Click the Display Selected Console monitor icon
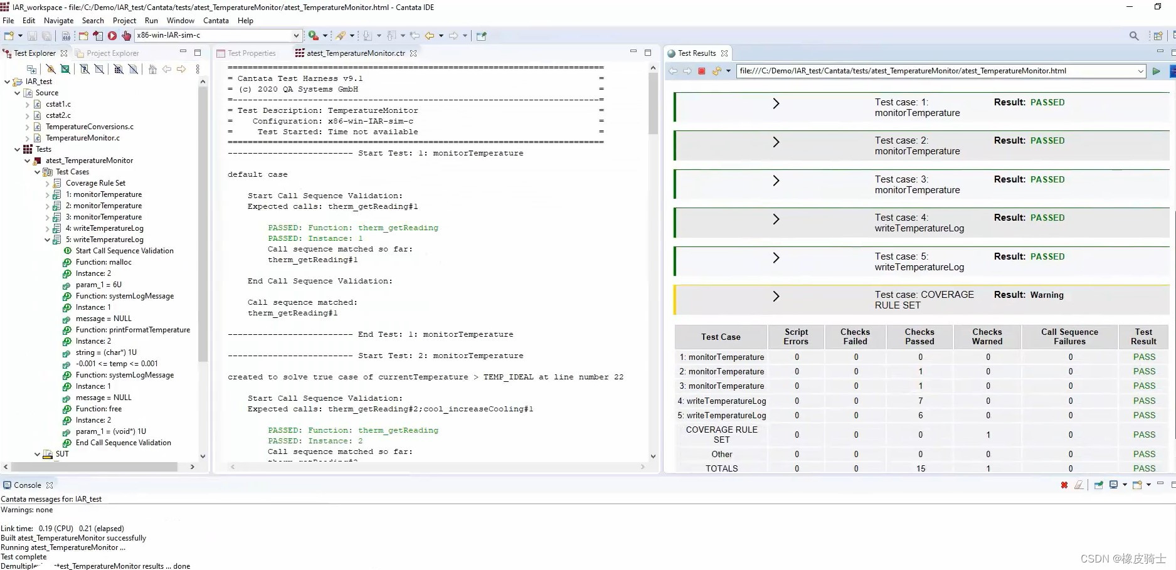Viewport: 1176px width, 570px height. click(x=1113, y=485)
